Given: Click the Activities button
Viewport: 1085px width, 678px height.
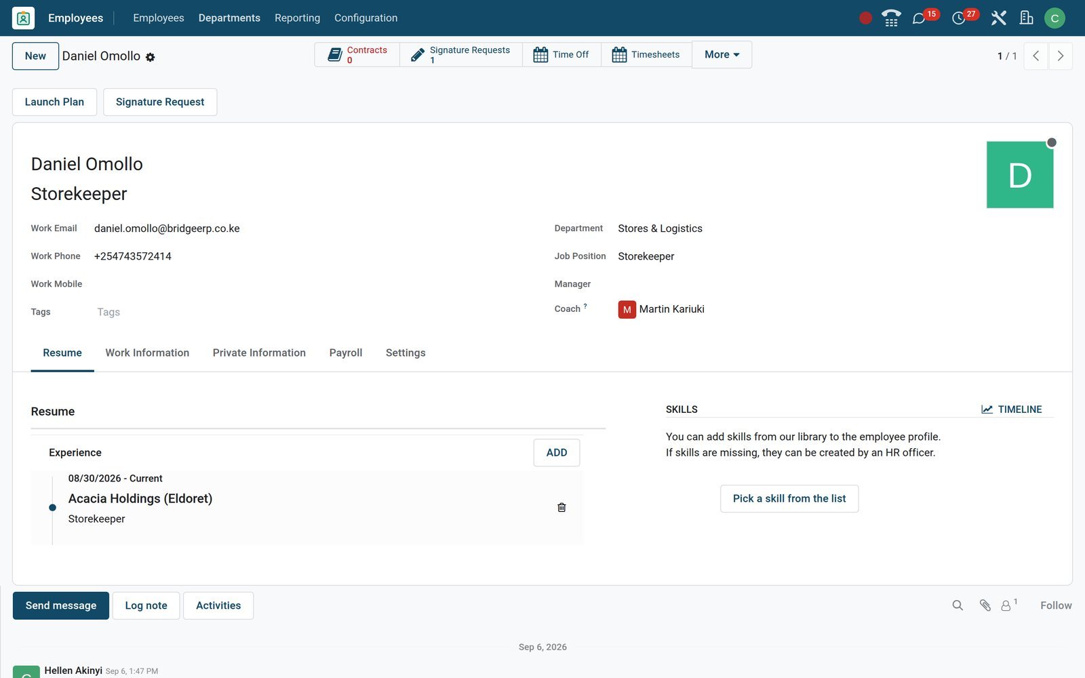Looking at the screenshot, I should pyautogui.click(x=218, y=605).
